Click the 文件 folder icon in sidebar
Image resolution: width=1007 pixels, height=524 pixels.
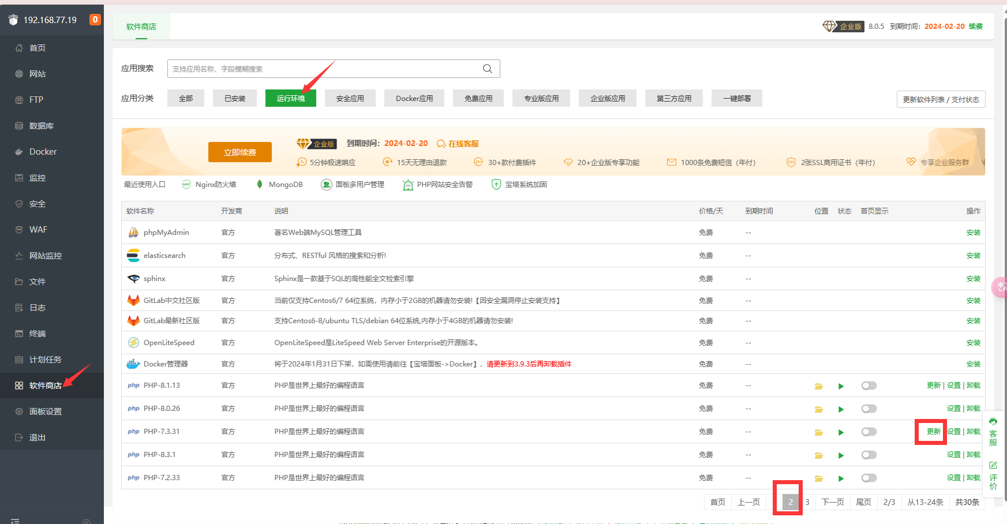pos(19,282)
